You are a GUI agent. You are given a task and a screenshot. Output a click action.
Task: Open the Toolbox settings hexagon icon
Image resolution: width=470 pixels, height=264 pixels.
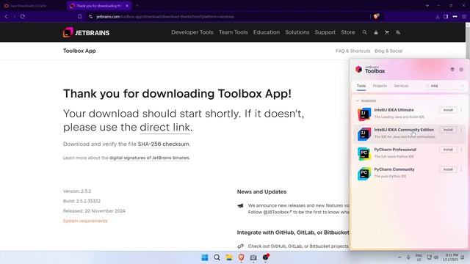(x=461, y=70)
